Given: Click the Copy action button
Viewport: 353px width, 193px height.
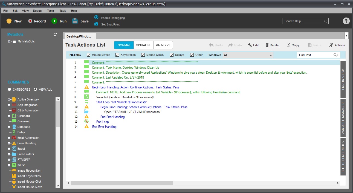Looking at the screenshot, I should [x=293, y=45].
